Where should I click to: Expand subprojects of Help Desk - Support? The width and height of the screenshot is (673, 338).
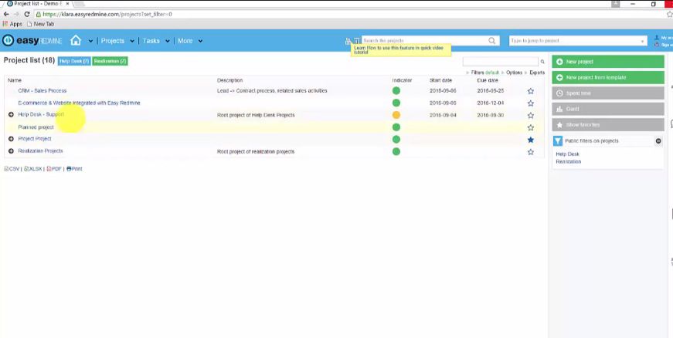(x=11, y=114)
